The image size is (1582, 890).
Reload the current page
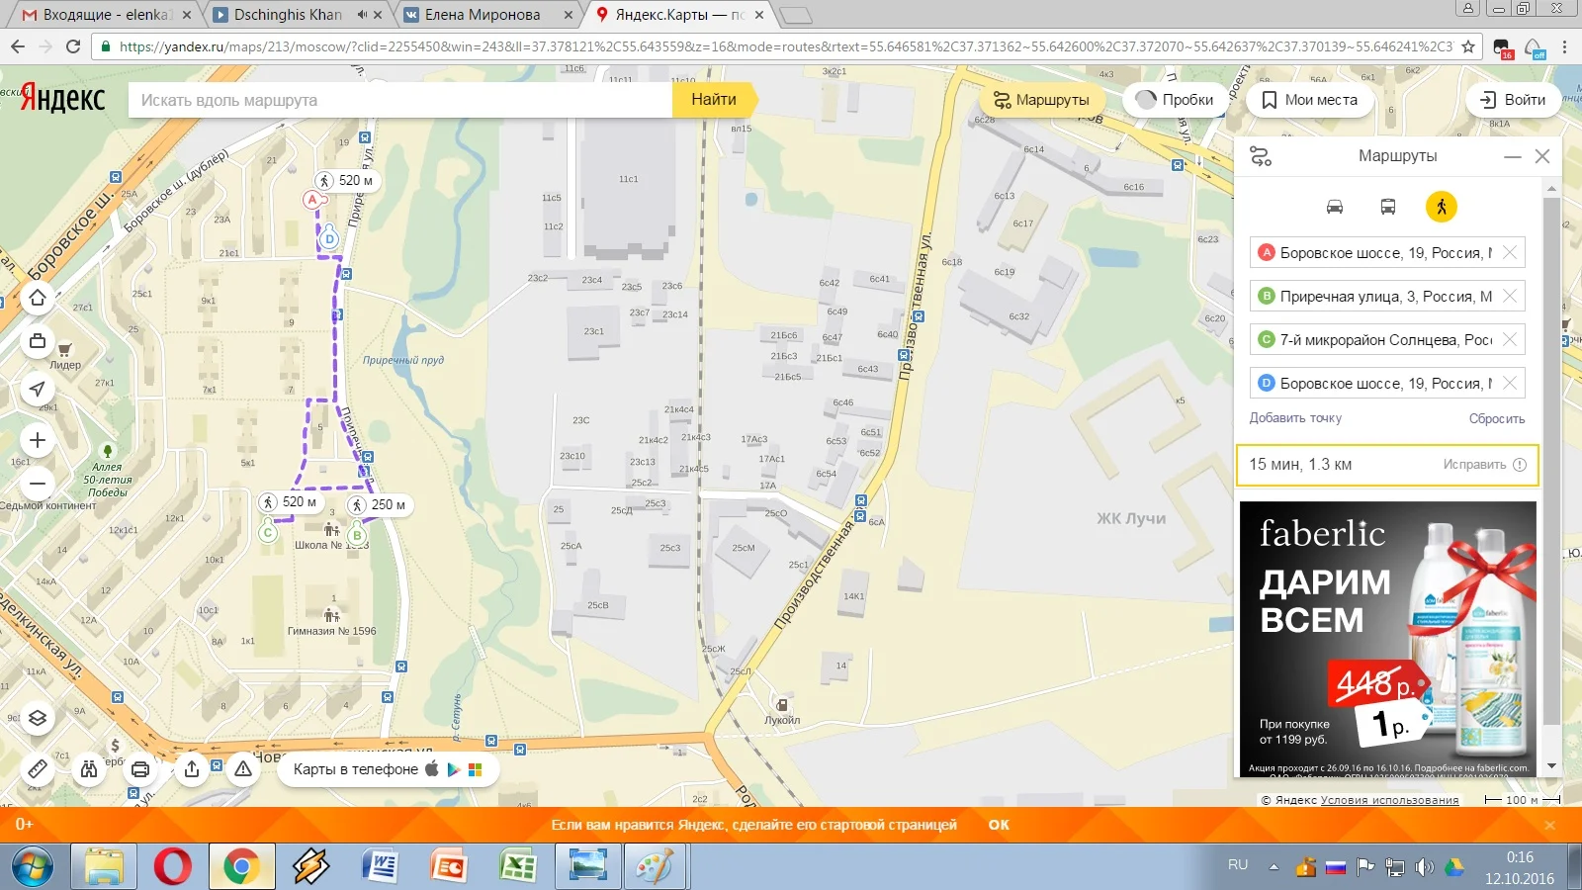coord(73,46)
